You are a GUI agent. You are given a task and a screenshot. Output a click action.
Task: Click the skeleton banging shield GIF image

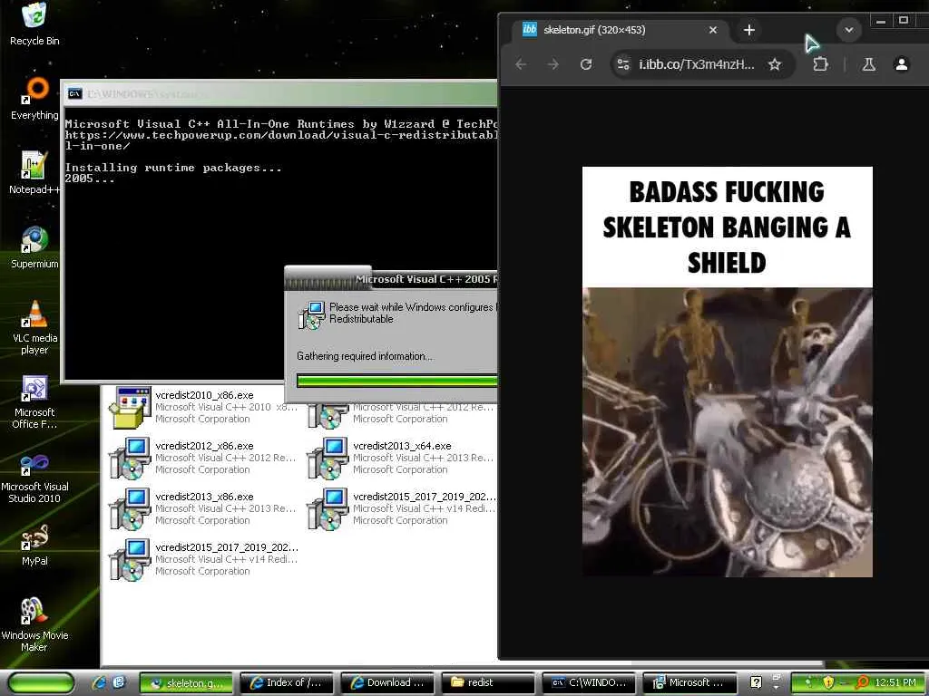pos(727,372)
